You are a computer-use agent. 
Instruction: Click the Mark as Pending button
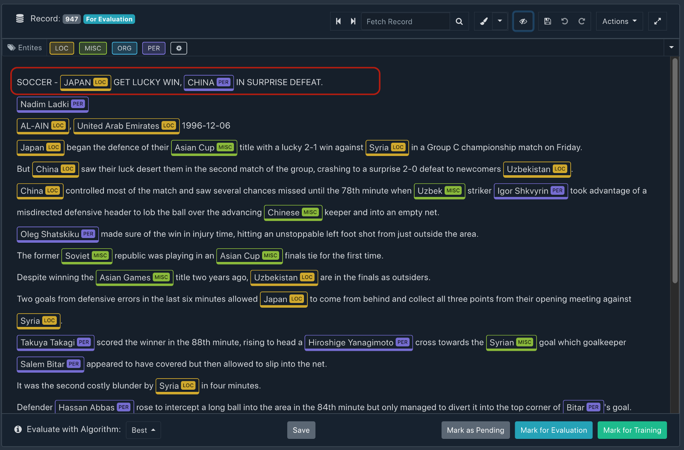(475, 430)
